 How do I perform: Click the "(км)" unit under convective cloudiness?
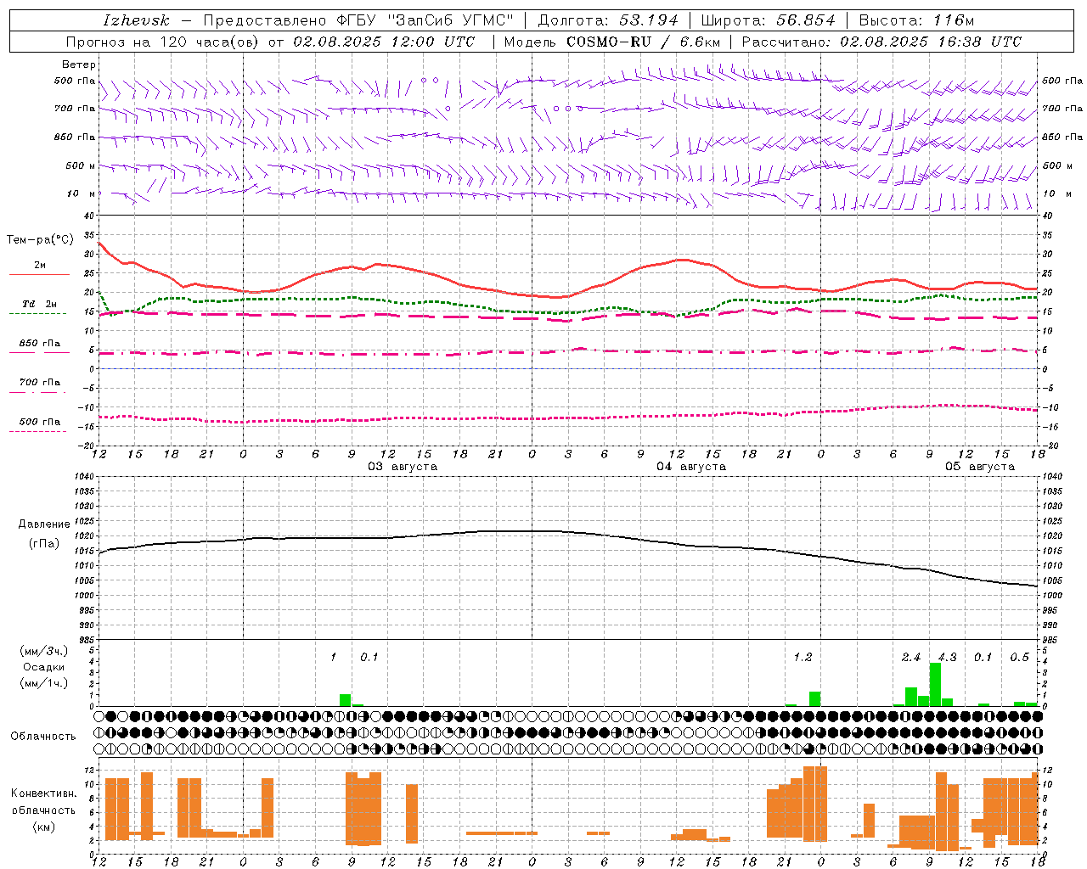pos(43,827)
